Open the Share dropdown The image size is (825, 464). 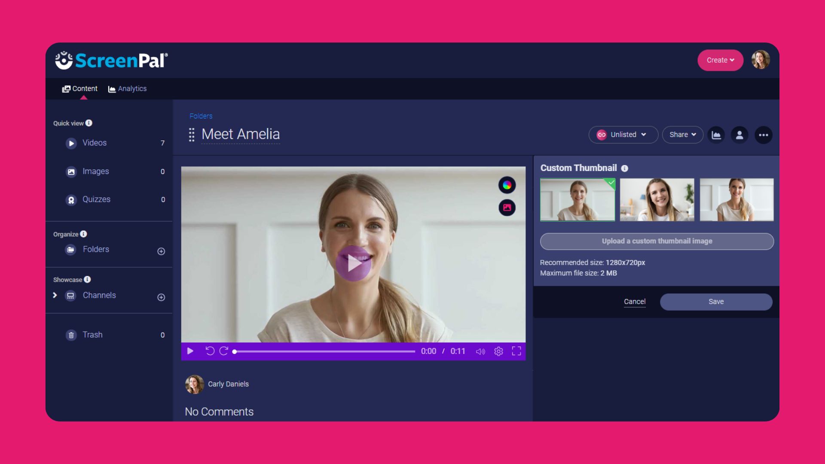click(x=682, y=135)
